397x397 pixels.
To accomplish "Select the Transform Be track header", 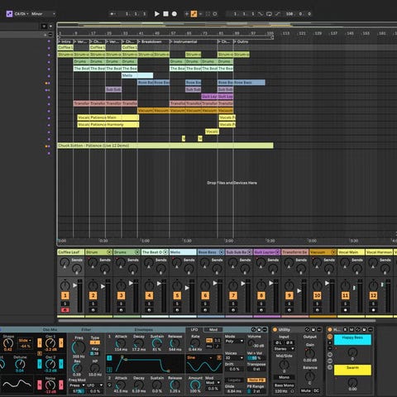I will [294, 252].
